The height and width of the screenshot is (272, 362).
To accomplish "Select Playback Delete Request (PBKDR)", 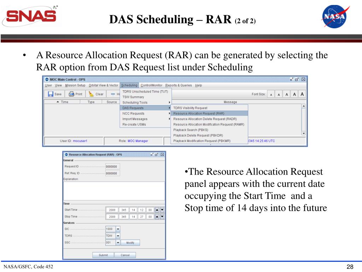I will (209, 136).
